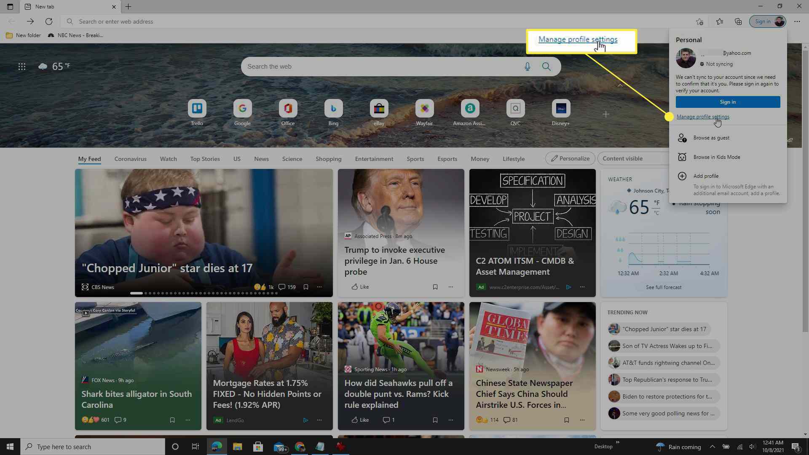Image resolution: width=809 pixels, height=455 pixels.
Task: Open the Bing quick link tile
Action: (333, 113)
